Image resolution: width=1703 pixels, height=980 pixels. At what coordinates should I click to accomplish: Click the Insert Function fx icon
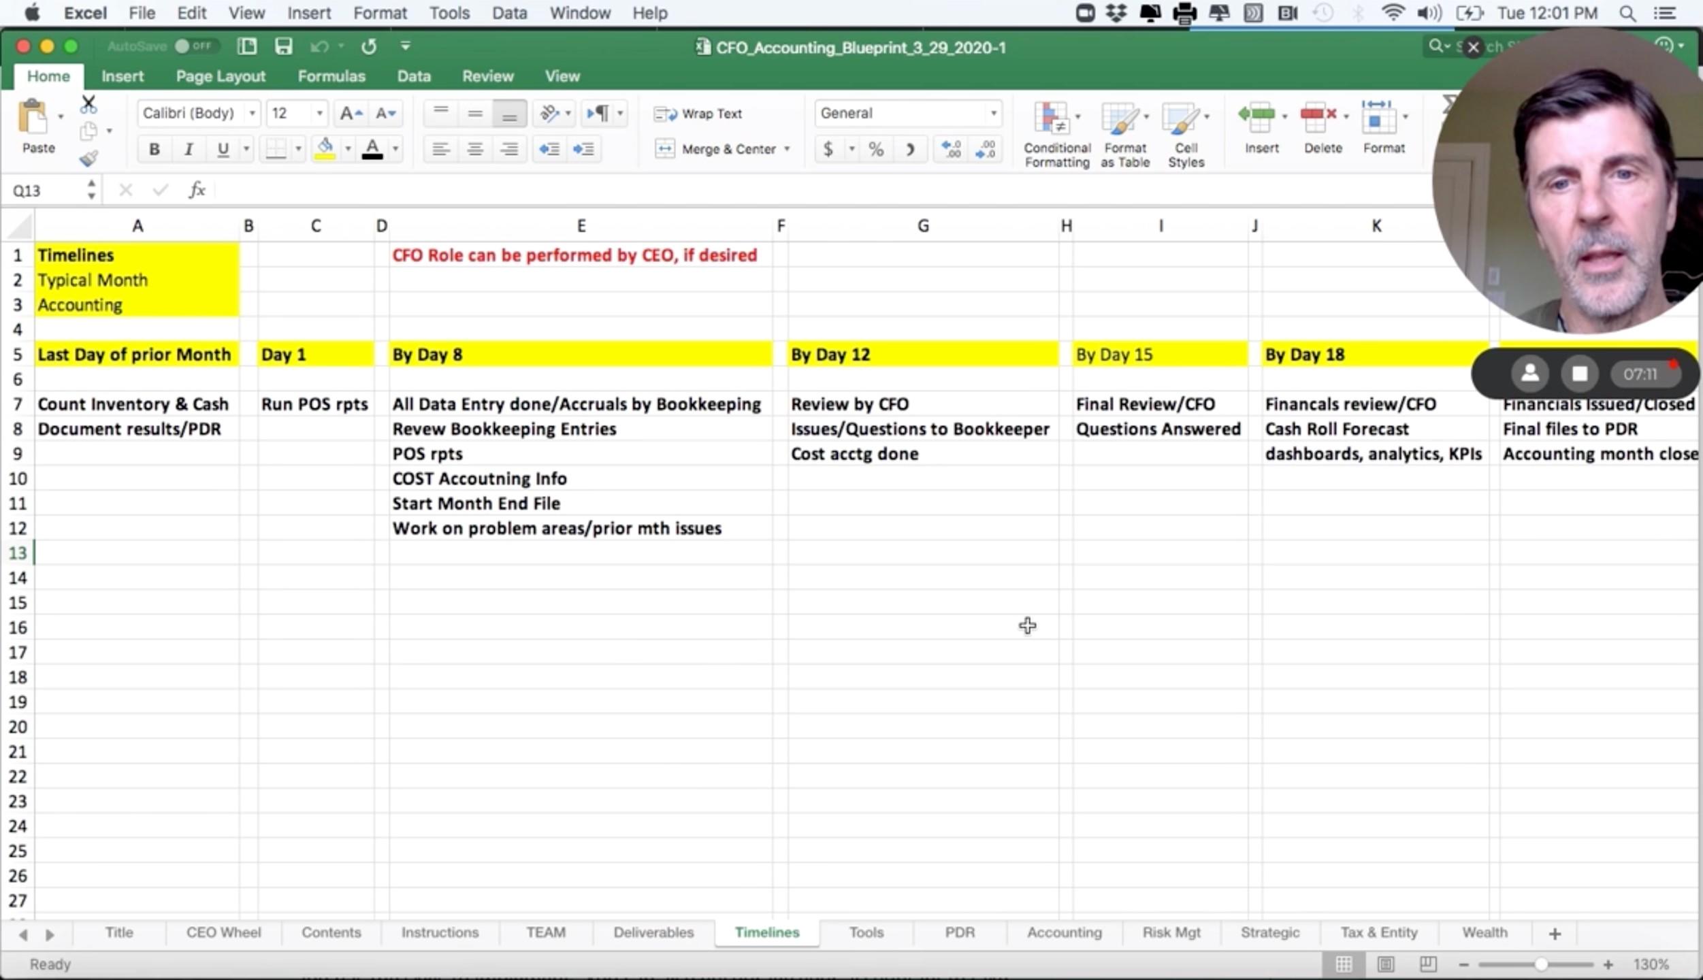197,190
